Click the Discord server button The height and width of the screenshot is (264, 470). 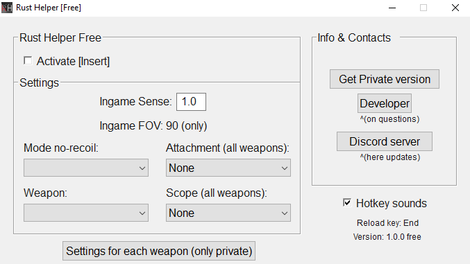[x=385, y=141]
